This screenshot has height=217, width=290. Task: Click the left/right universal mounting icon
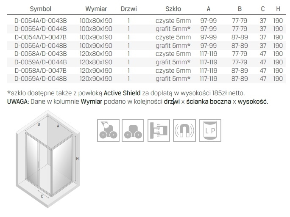pyautogui.click(x=210, y=130)
